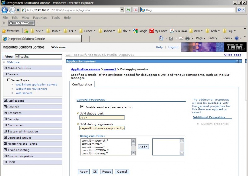248x176 pixels.
Task: Open the Favorites menu
Action: click(x=40, y=18)
